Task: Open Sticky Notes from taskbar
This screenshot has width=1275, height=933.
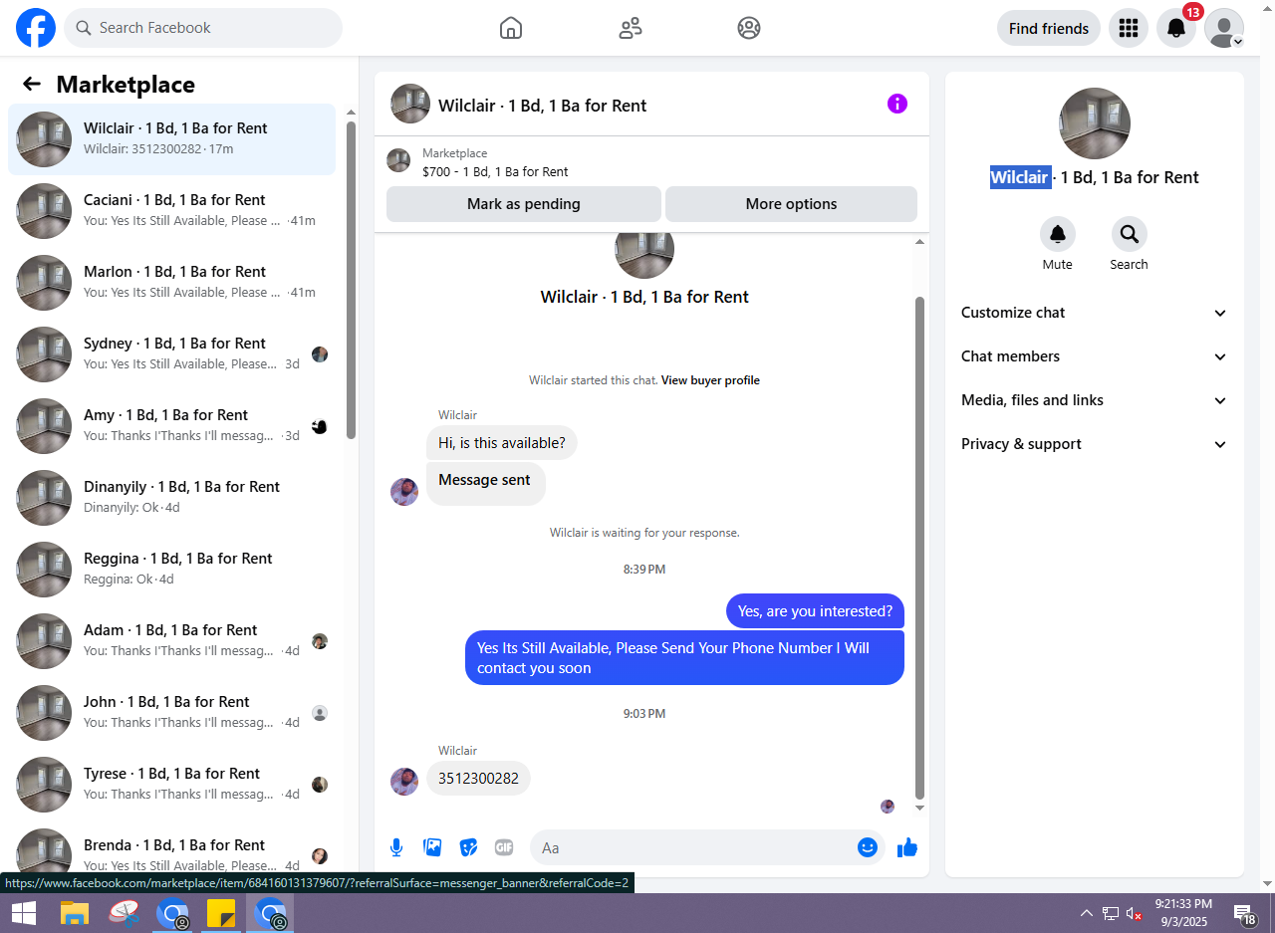Action: pyautogui.click(x=220, y=913)
